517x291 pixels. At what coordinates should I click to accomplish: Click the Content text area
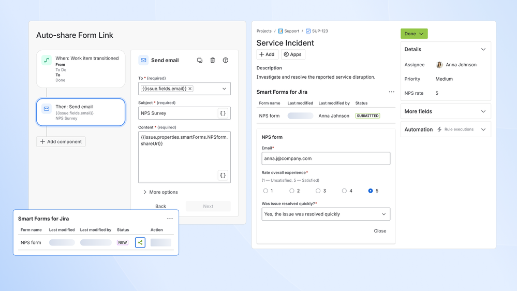pos(184,157)
